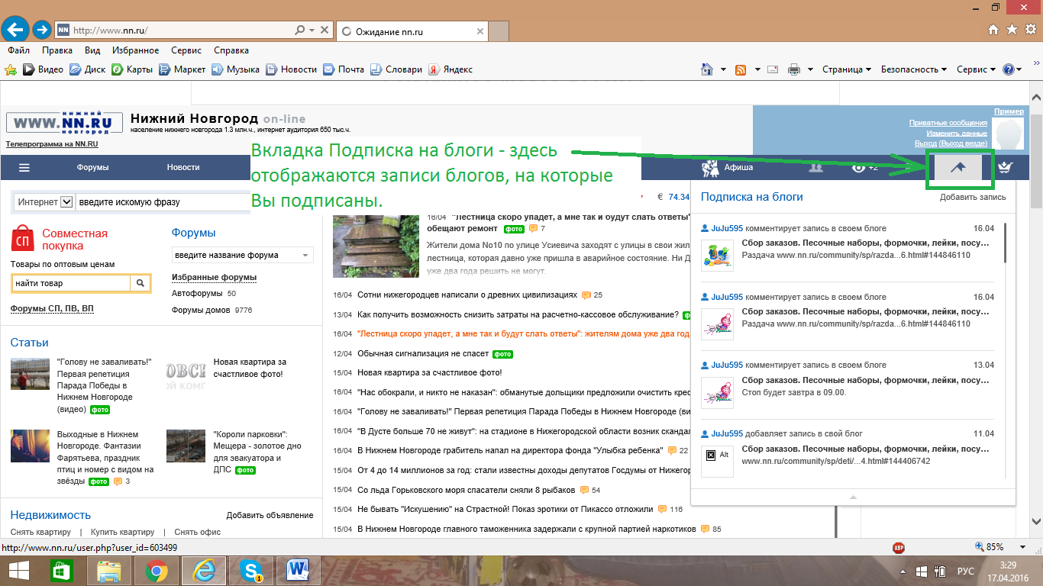Click the search phrase input field
The height and width of the screenshot is (586, 1043).
point(162,202)
